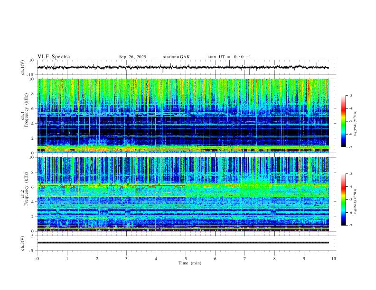Click "4" kHz tick on ch.2 frequency axis
376x290 pixels.
click(33, 202)
